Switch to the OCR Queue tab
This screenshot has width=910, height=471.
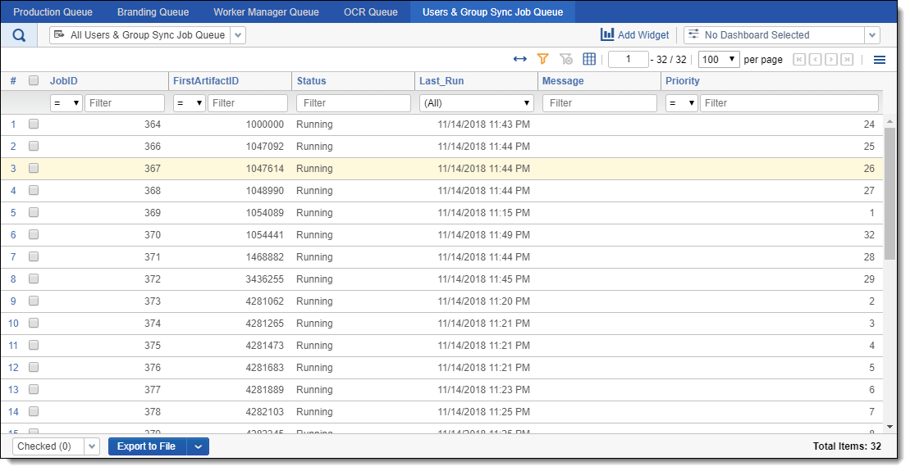pyautogui.click(x=370, y=12)
